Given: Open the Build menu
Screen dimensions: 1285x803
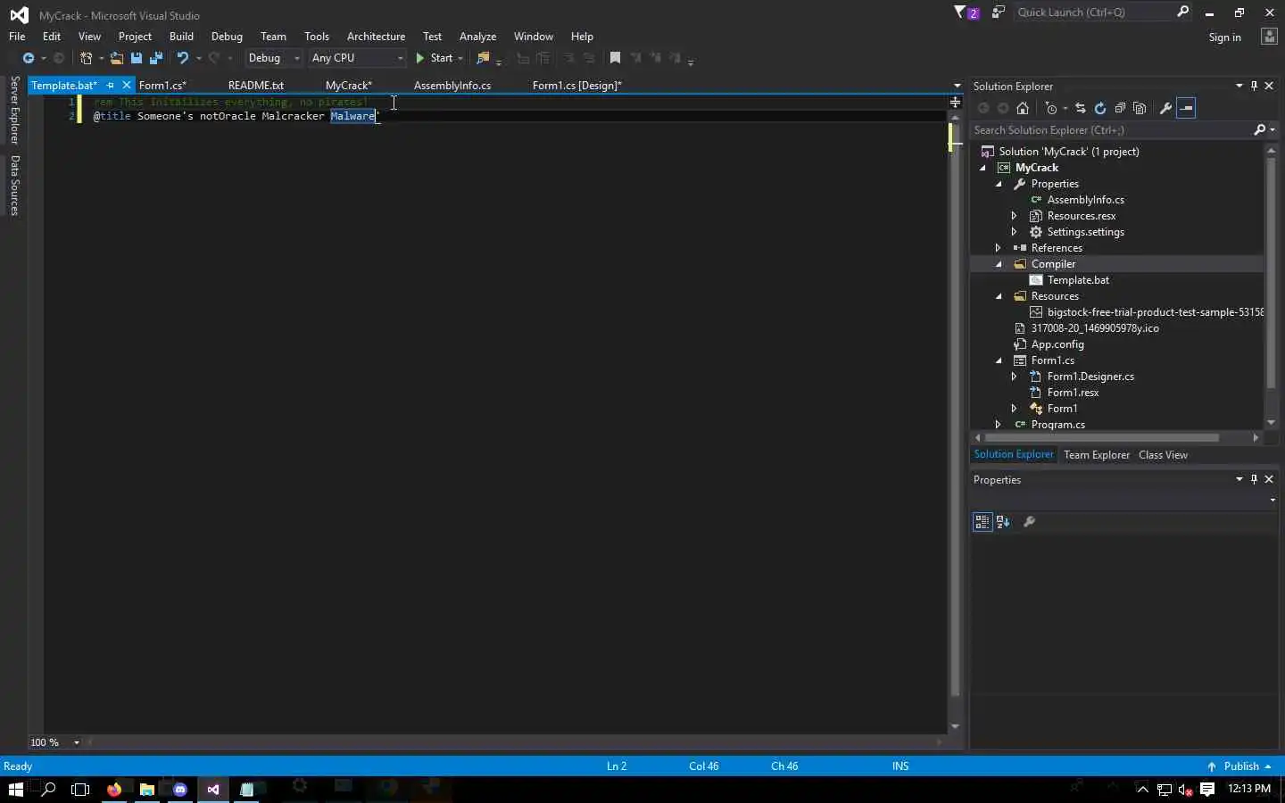Looking at the screenshot, I should point(181,37).
